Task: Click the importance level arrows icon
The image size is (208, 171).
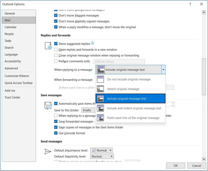Action: point(94,150)
